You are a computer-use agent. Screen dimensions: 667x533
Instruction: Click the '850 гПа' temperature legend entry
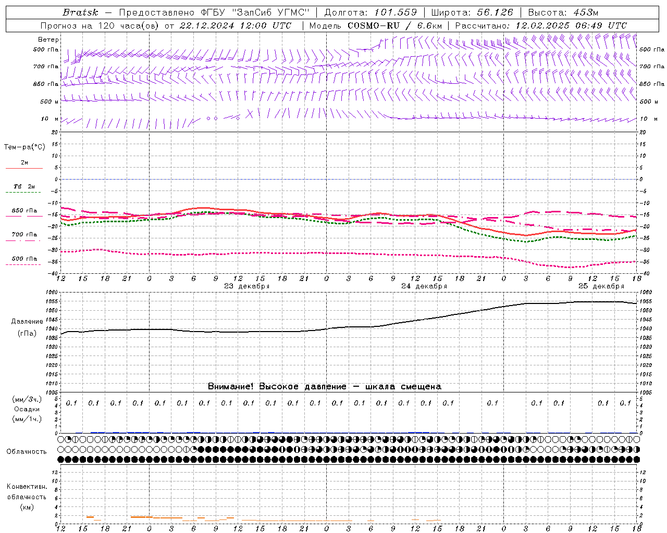pos(24,211)
